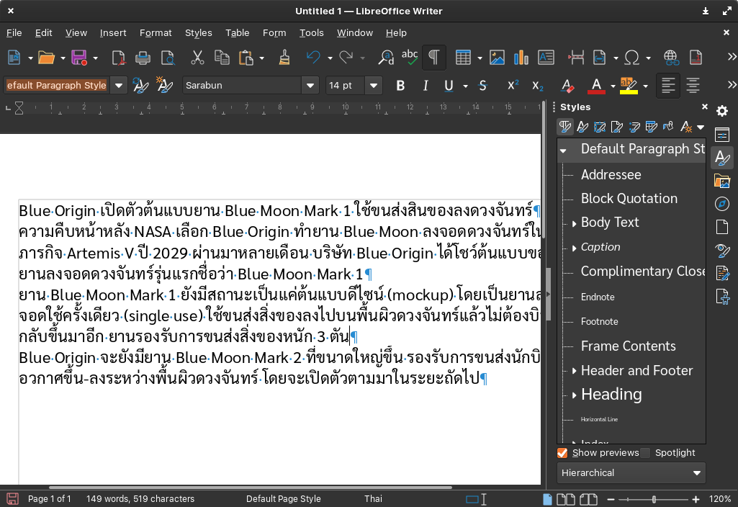Open the paragraph style dropdown

click(x=119, y=85)
